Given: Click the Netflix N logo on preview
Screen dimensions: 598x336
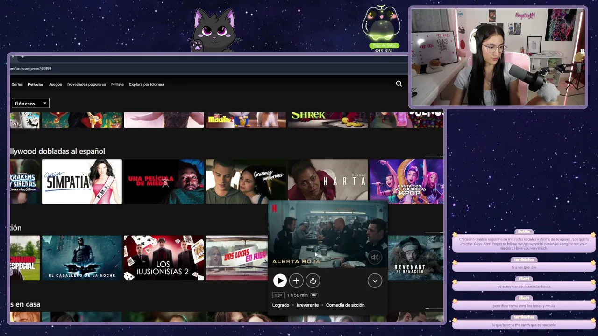Looking at the screenshot, I should click(x=274, y=209).
